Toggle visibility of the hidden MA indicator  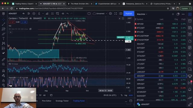tap(30, 29)
